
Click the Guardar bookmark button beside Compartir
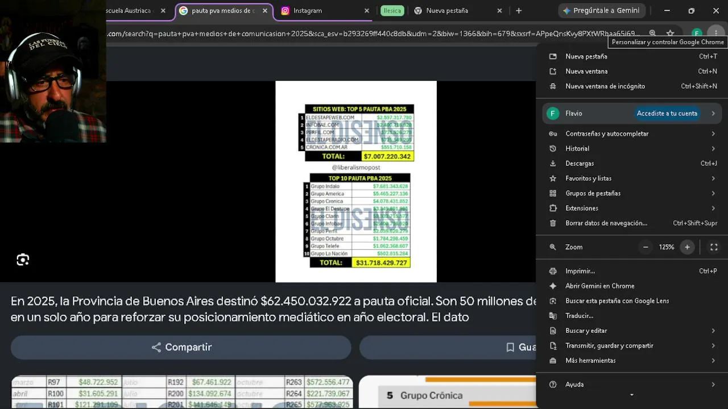(x=448, y=347)
